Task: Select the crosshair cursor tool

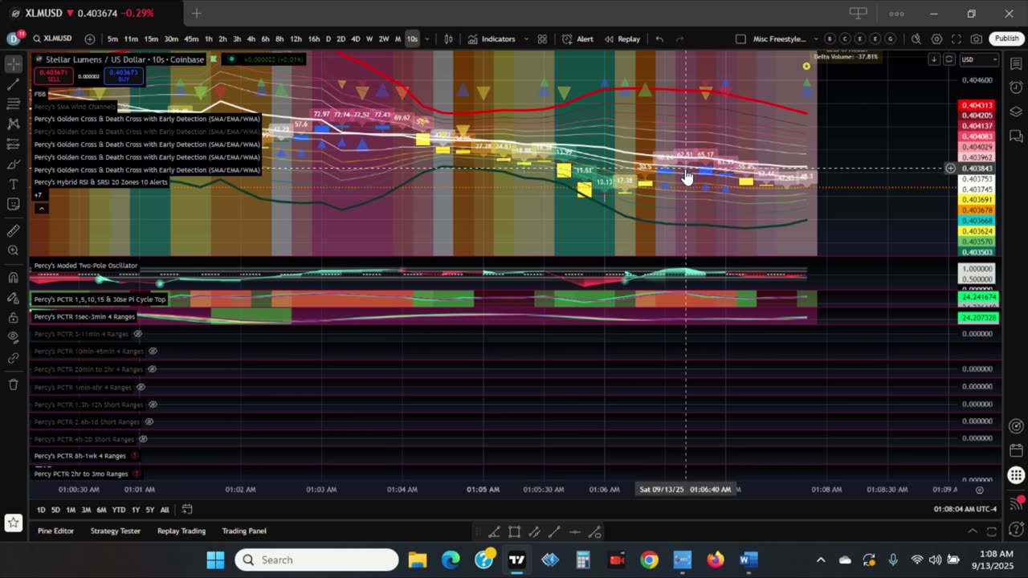Action: (13, 63)
